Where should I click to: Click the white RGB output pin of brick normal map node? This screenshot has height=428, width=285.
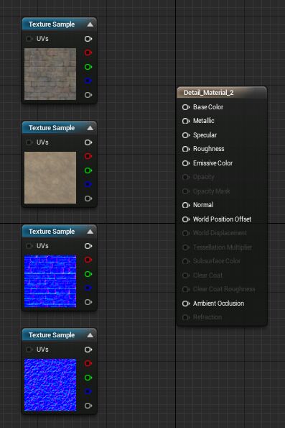(x=88, y=246)
